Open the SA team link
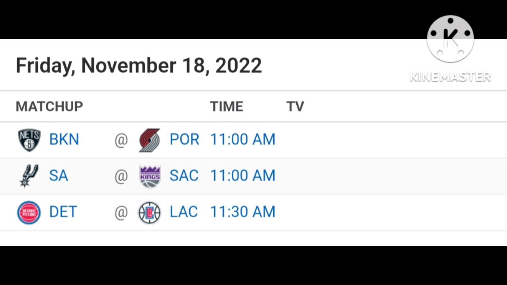Image resolution: width=507 pixels, height=285 pixels. [59, 176]
